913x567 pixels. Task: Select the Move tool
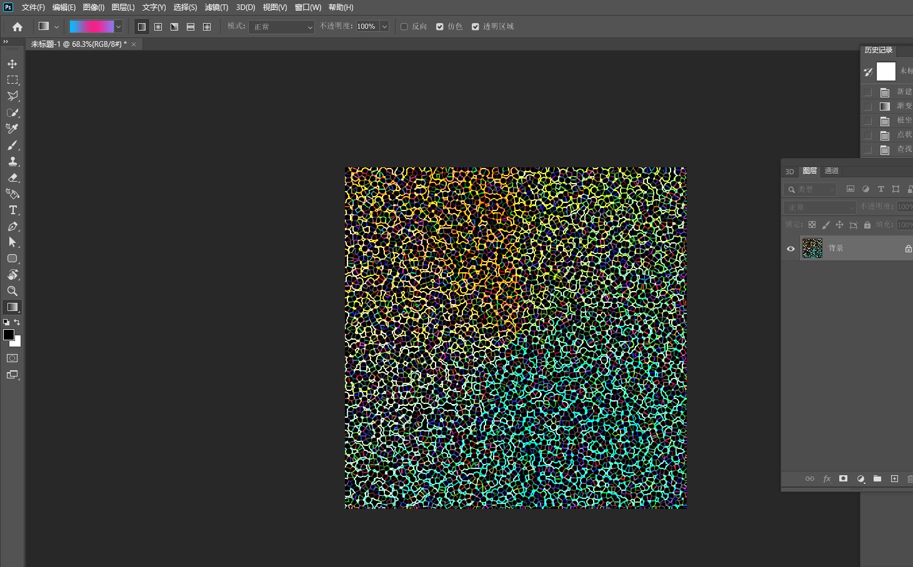(12, 64)
